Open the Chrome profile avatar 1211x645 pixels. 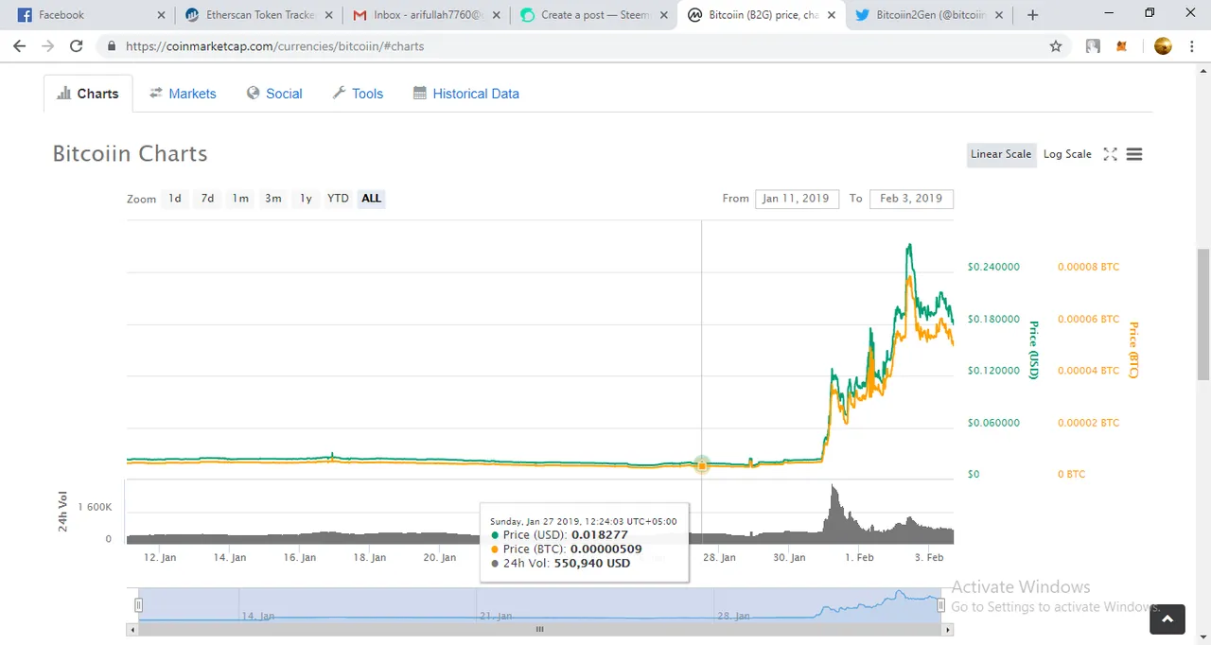(1164, 45)
